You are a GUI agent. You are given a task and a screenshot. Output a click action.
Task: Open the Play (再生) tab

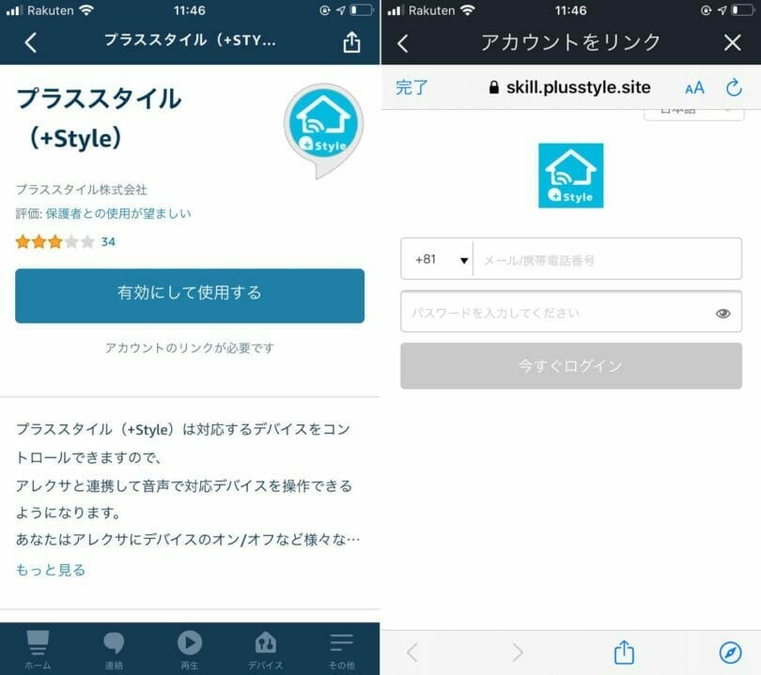pos(189,650)
